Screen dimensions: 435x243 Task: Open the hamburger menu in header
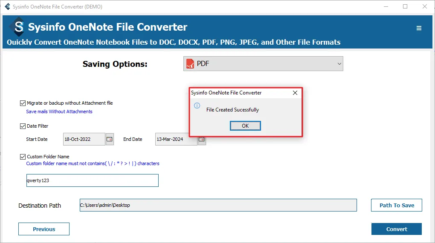pyautogui.click(x=419, y=28)
